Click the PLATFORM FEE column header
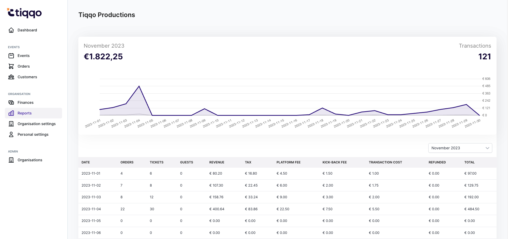The image size is (508, 239). tap(288, 162)
